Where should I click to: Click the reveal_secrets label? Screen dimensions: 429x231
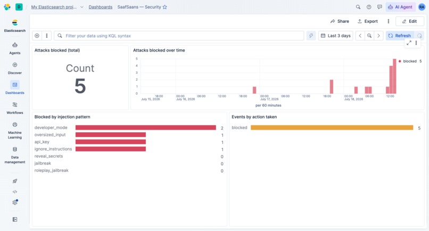click(48, 156)
